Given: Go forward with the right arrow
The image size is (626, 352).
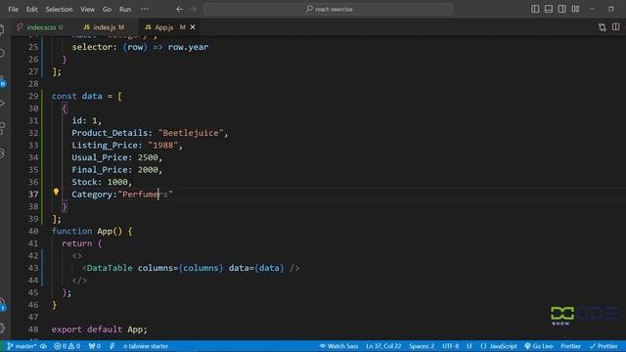Looking at the screenshot, I should tap(193, 9).
